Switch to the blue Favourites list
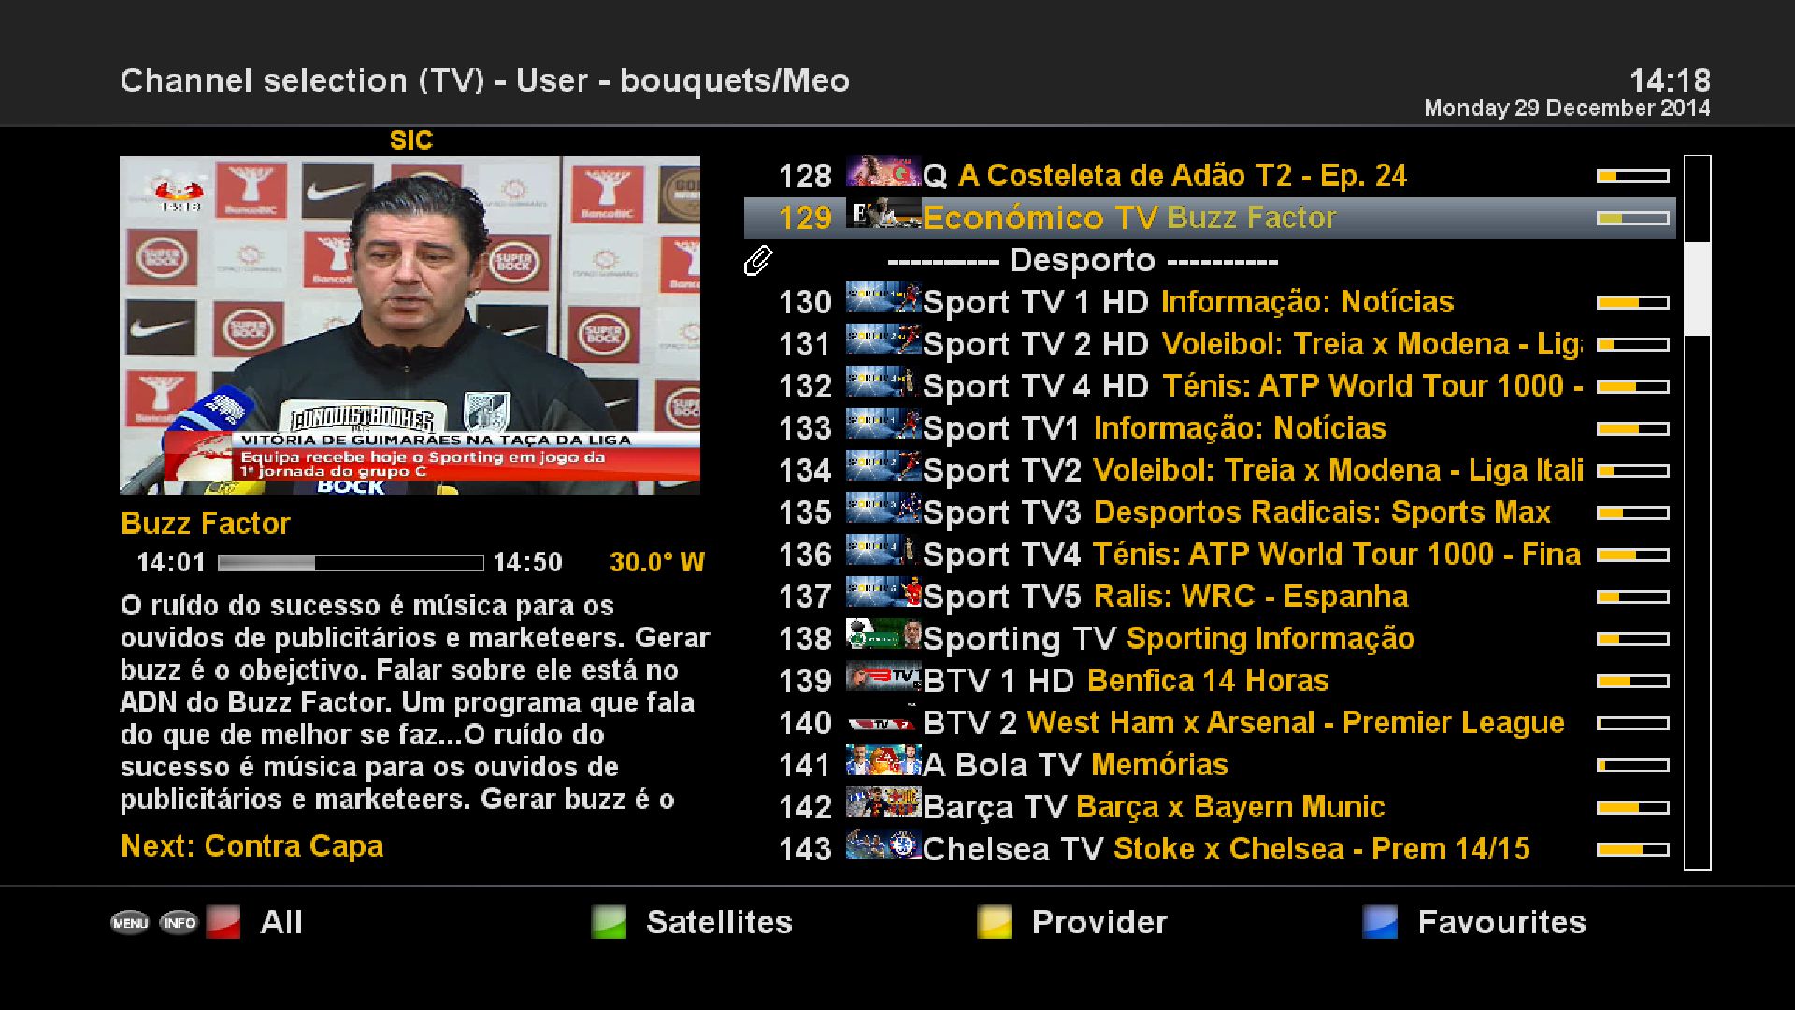Image resolution: width=1795 pixels, height=1010 pixels. [1474, 922]
